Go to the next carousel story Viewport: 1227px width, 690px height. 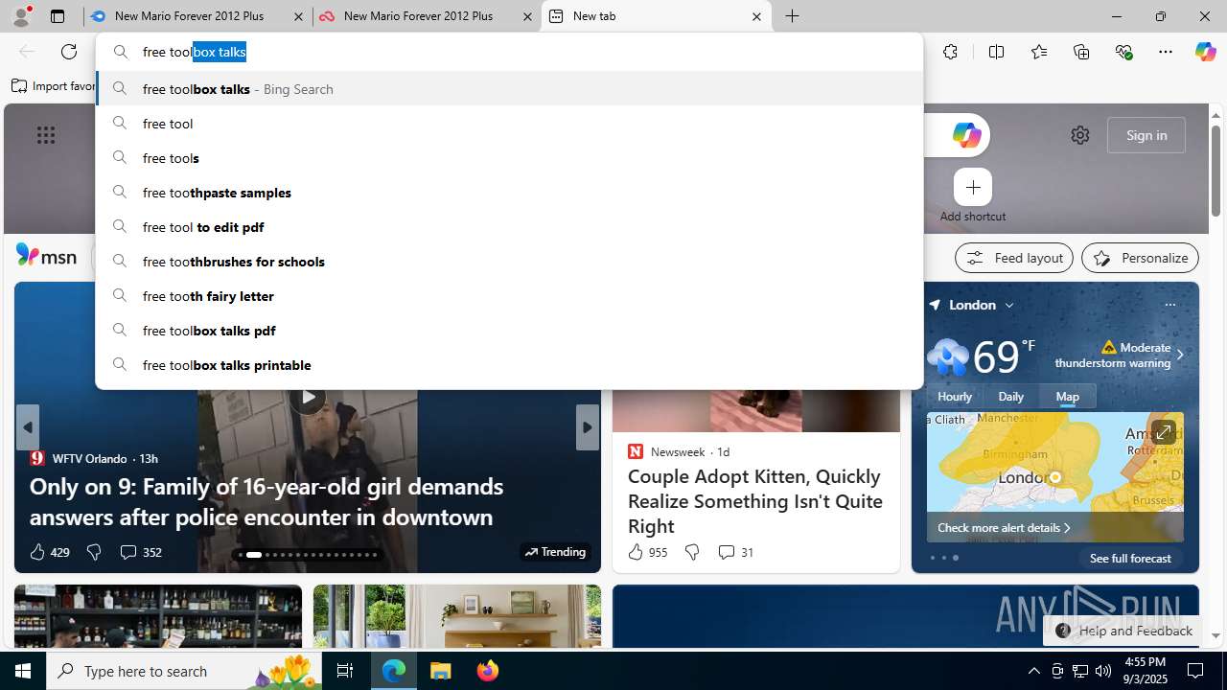(x=588, y=427)
